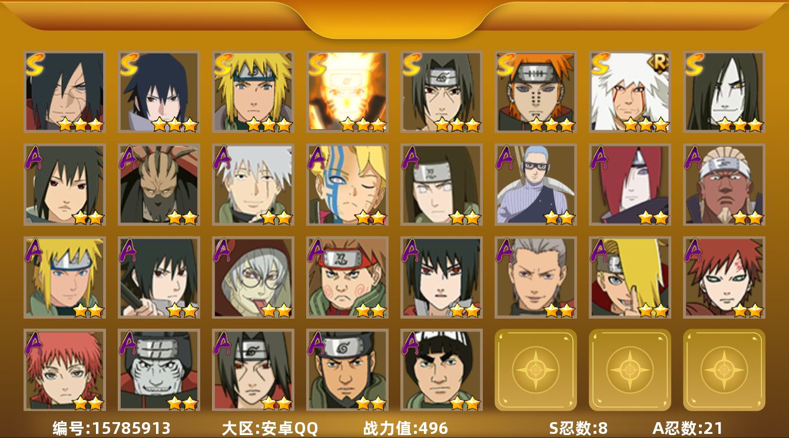Choose the orange-haired Pain character with piercings
The width and height of the screenshot is (789, 438).
[536, 91]
